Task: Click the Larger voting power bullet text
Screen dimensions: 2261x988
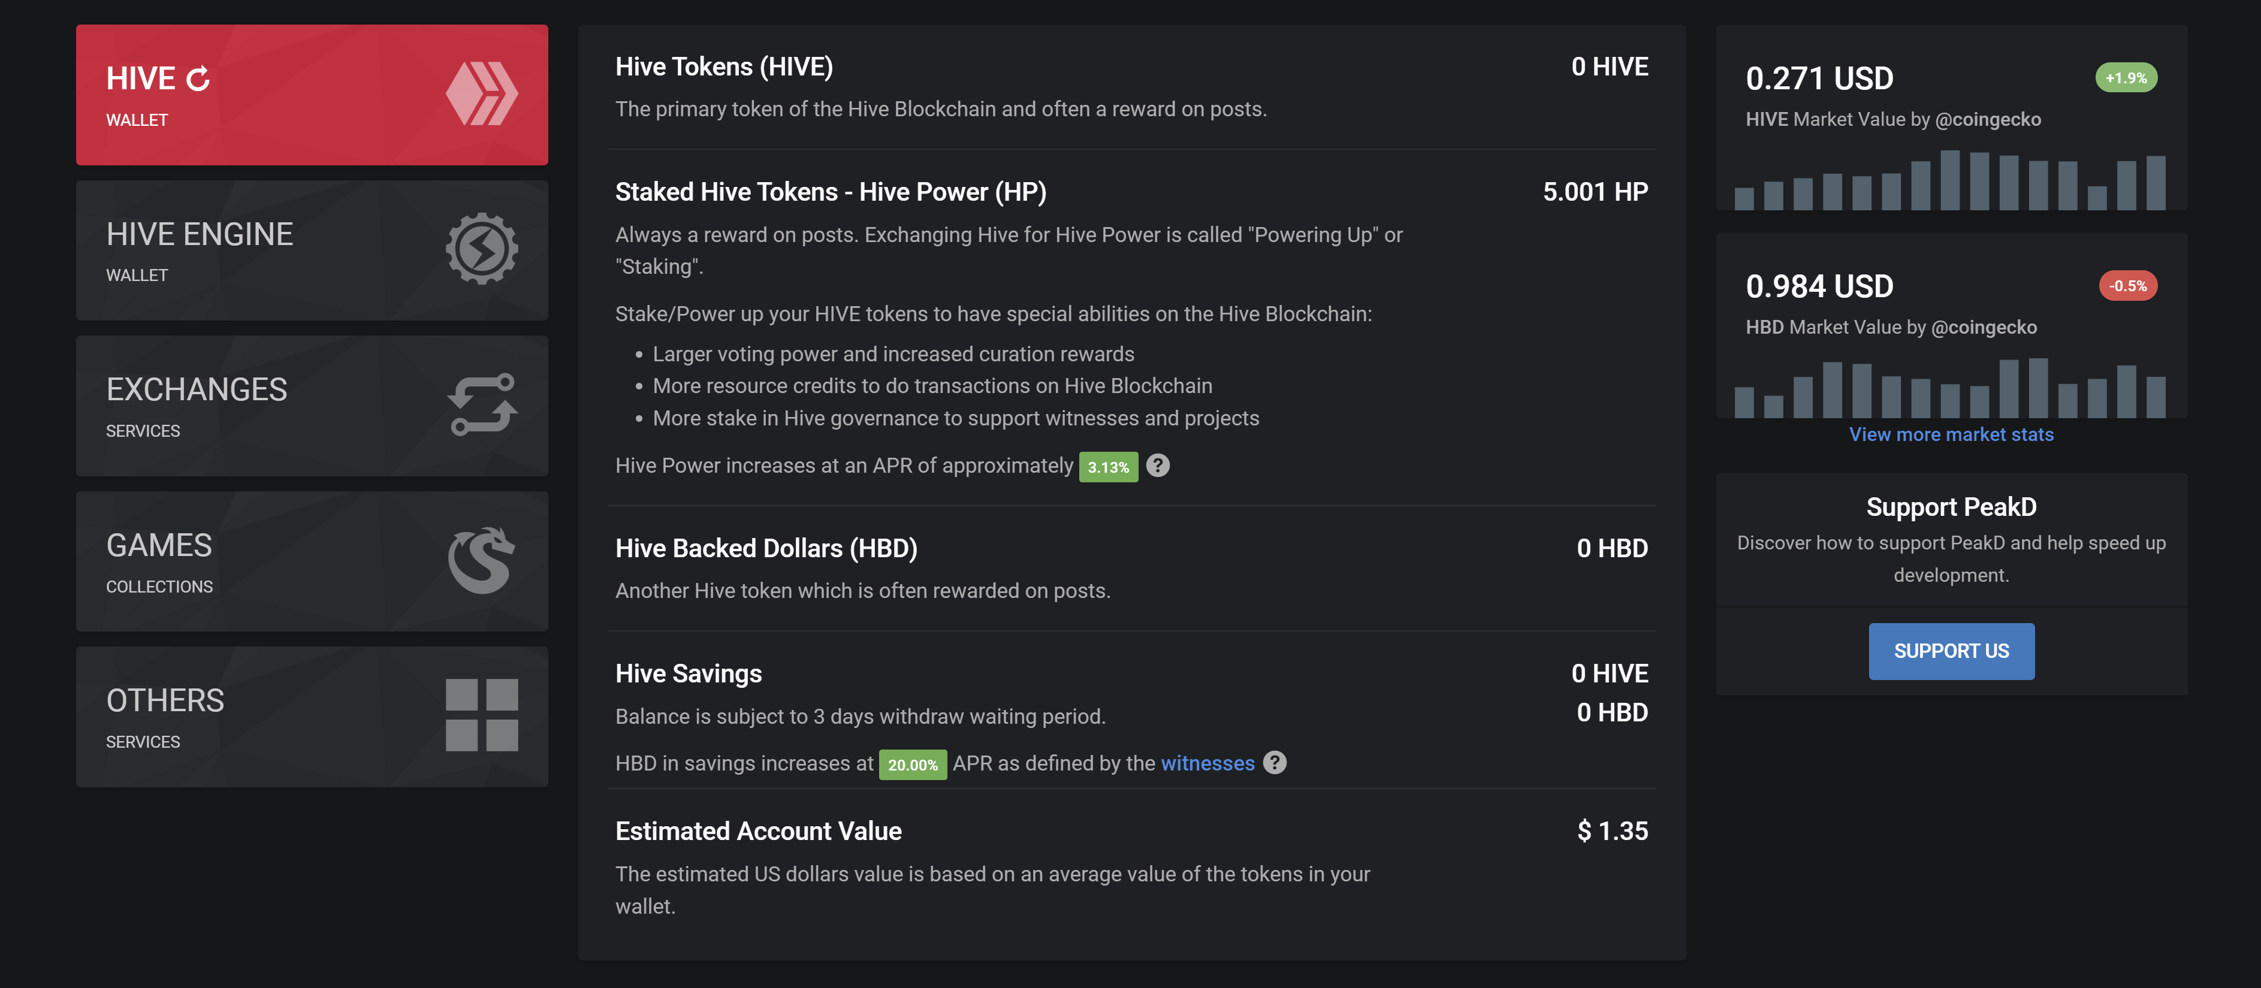Action: click(893, 355)
